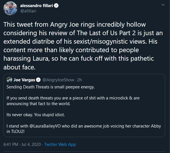This screenshot has width=170, height=153.
Task: Click the alessandro fillari display name
Action: tap(36, 6)
